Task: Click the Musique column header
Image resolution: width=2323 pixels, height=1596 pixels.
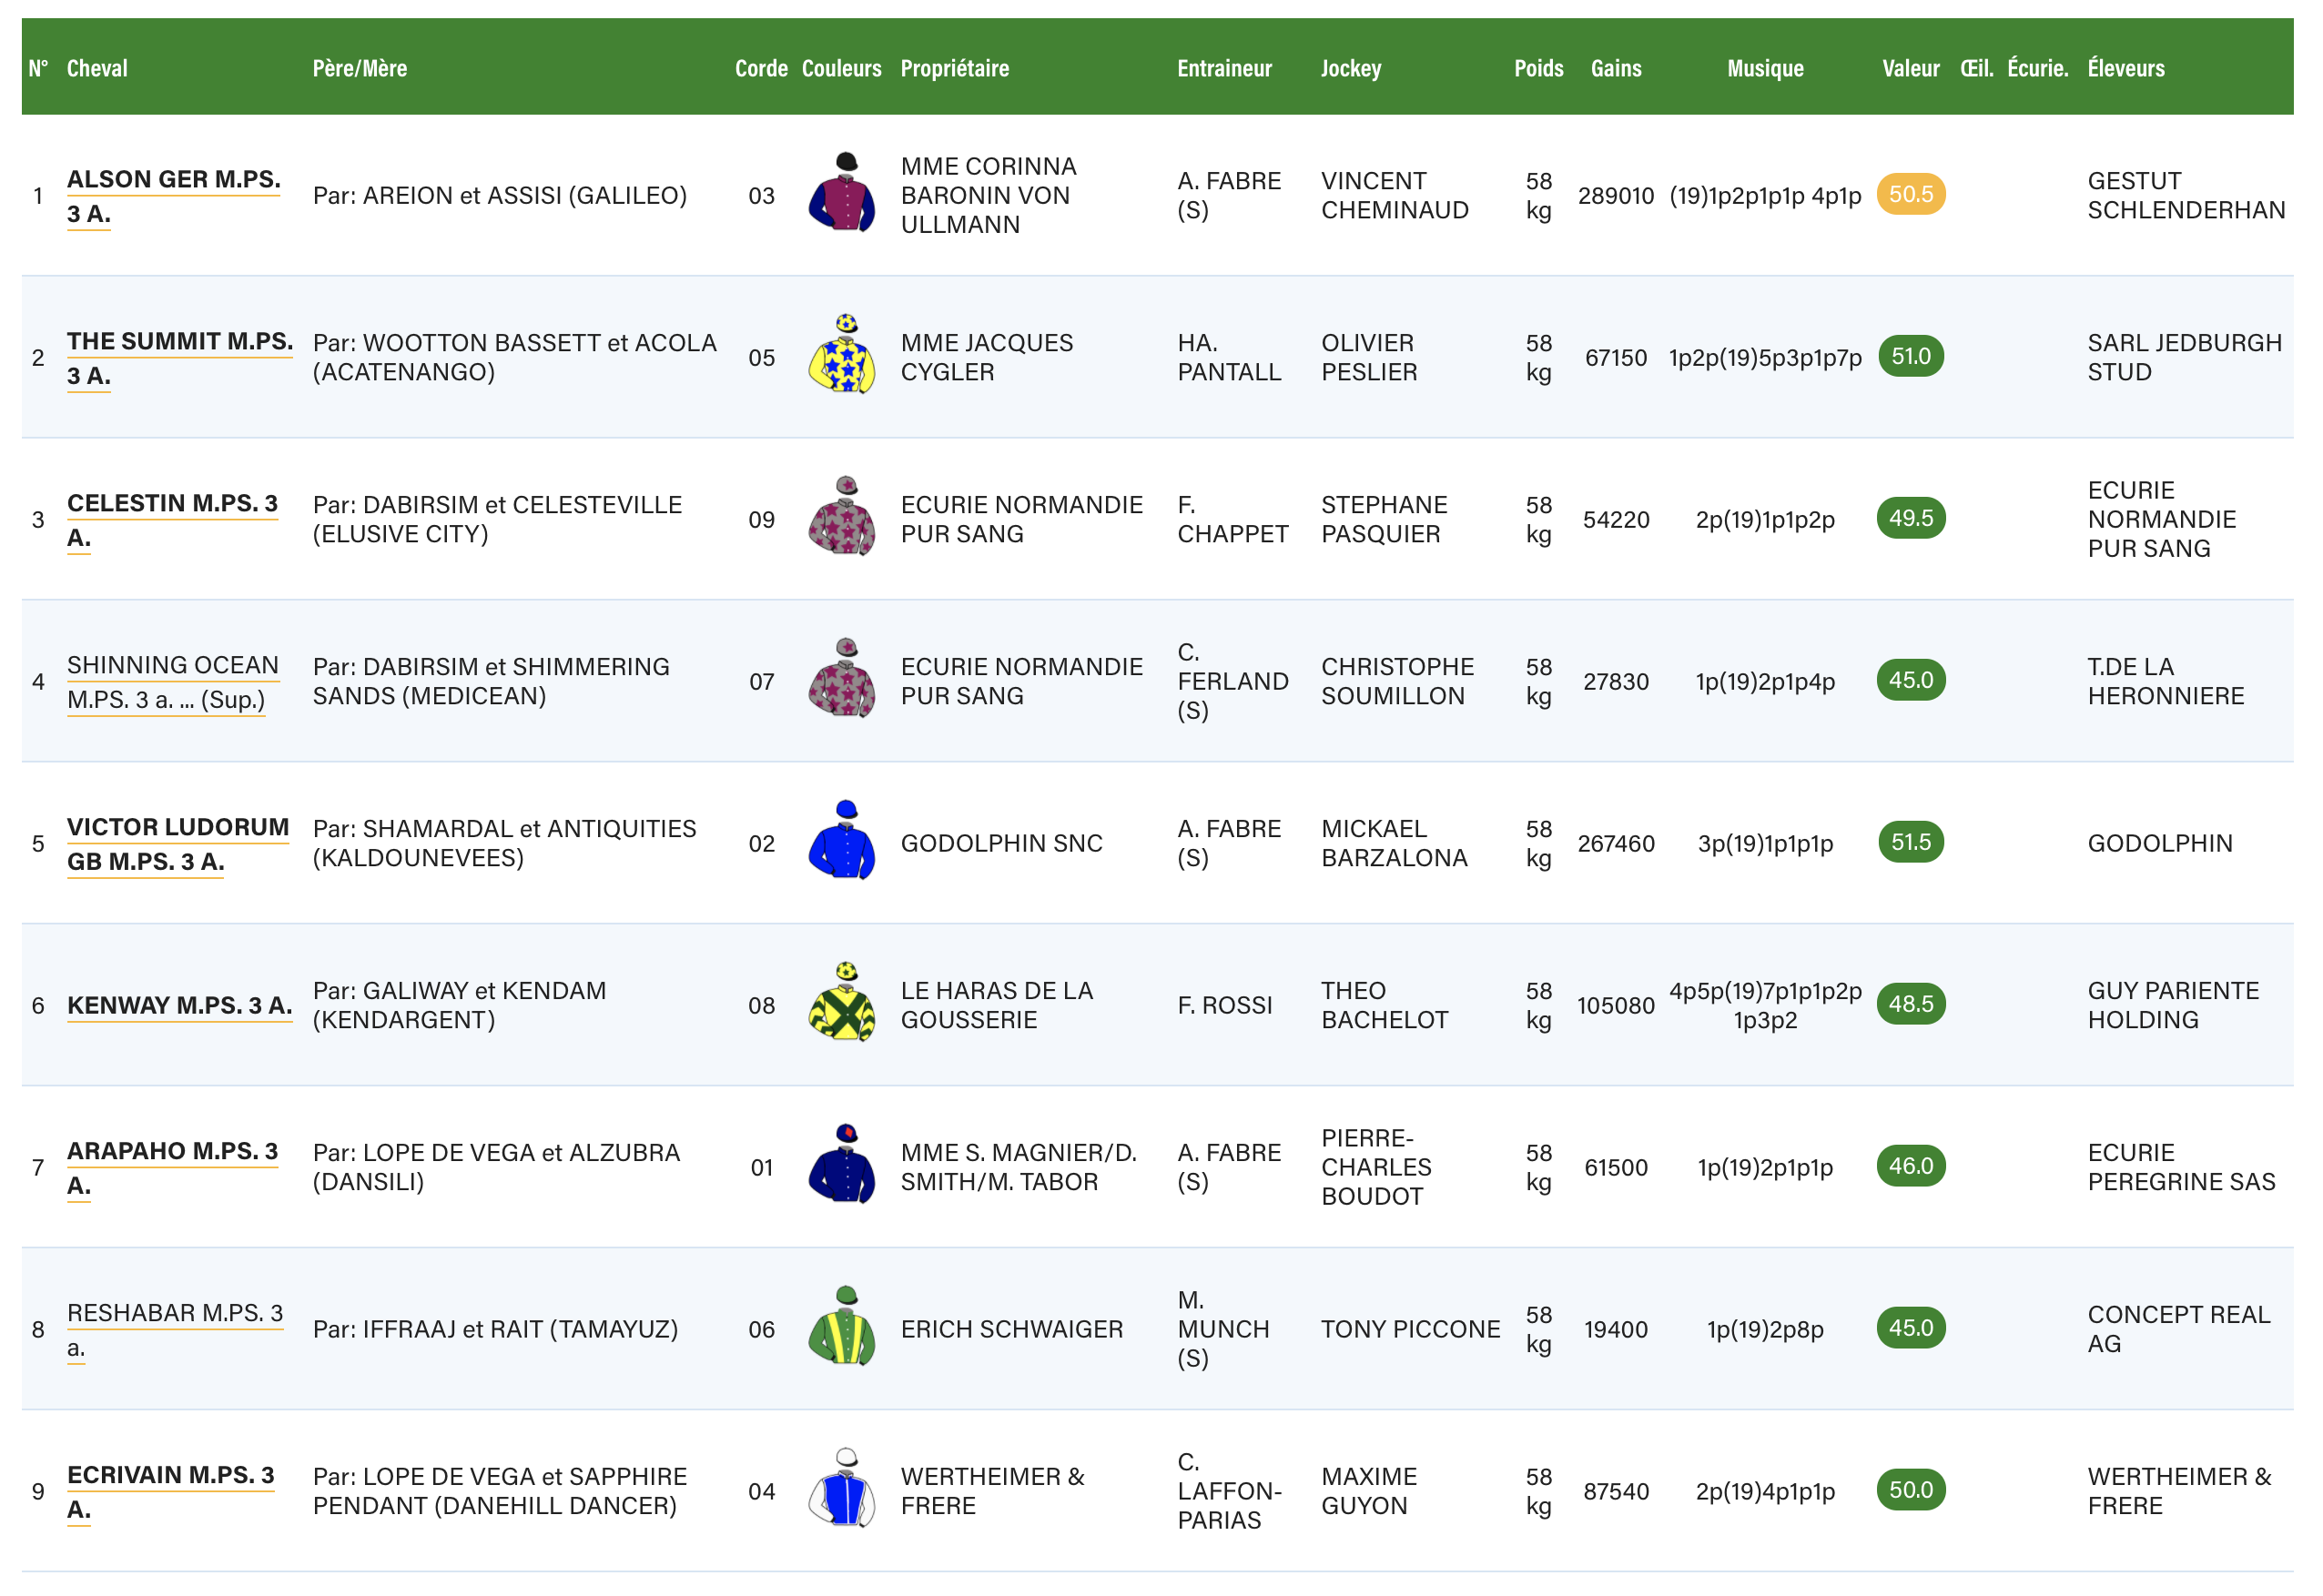Action: click(1765, 68)
